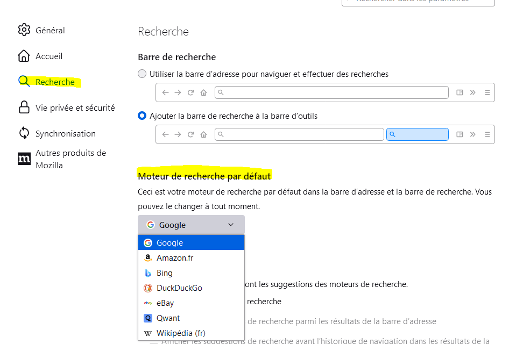Choose Amazon.fr in the engine list
Screen dimensions: 509x344
coord(191,258)
